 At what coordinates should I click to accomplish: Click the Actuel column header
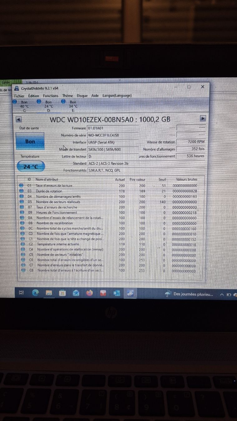coord(120,180)
